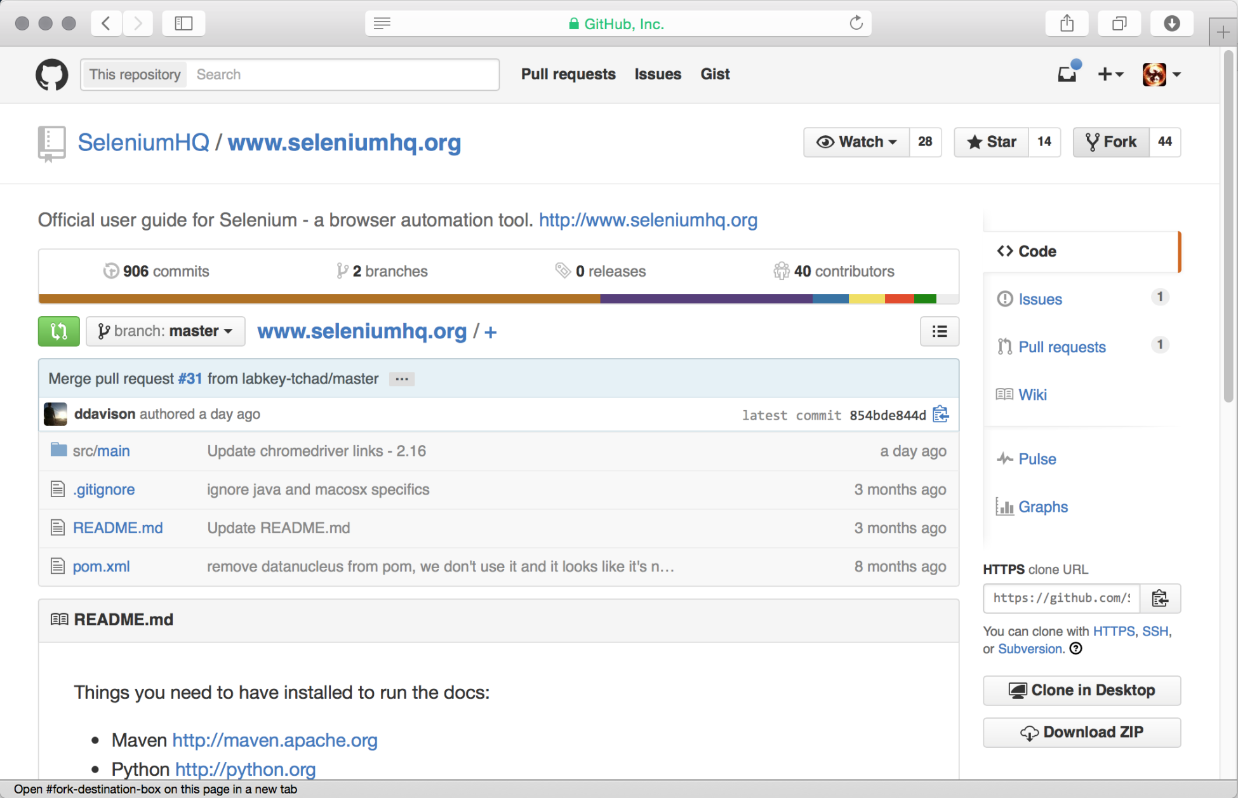This screenshot has height=798, width=1238.
Task: Open the 40 contributors link
Action: (834, 271)
